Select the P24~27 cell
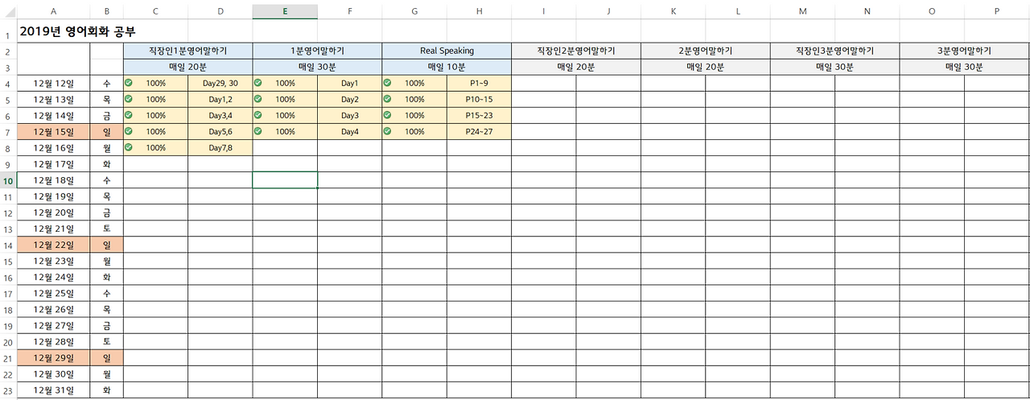Image resolution: width=1030 pixels, height=400 pixels. pyautogui.click(x=479, y=131)
